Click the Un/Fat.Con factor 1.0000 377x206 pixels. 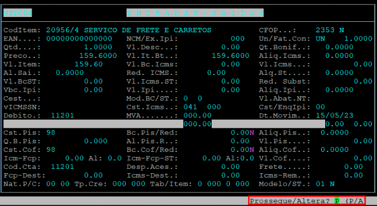point(358,39)
